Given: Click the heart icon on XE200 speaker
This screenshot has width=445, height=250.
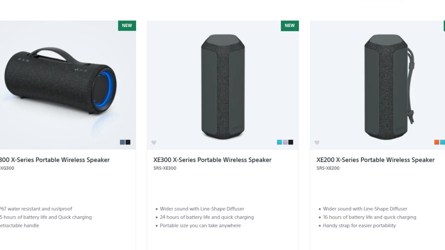Looking at the screenshot, I should (x=317, y=143).
